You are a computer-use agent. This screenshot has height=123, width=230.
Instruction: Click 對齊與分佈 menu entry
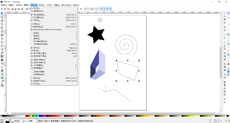[x=39, y=81]
